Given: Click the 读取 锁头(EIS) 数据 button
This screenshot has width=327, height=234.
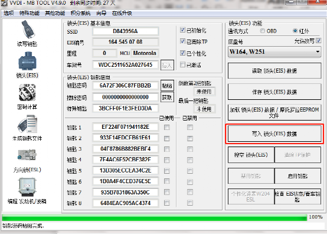Looking at the screenshot, I should (x=274, y=71).
